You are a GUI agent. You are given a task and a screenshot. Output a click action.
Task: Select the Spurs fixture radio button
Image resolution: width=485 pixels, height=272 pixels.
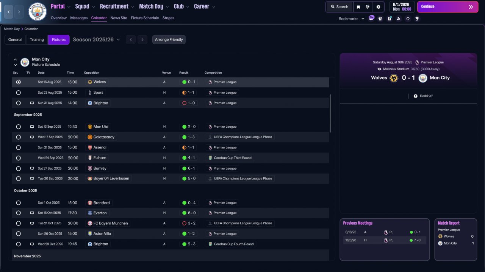click(x=18, y=93)
